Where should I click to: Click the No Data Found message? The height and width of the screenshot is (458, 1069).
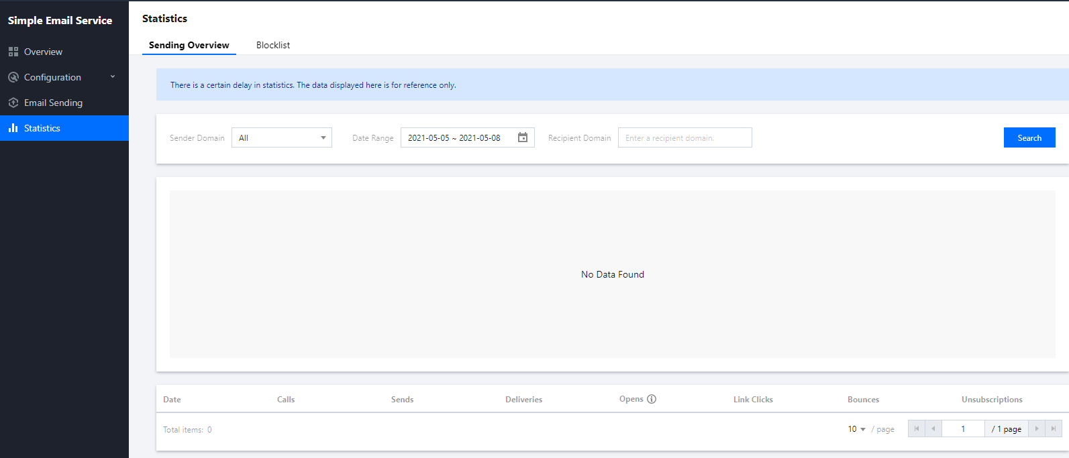click(613, 274)
